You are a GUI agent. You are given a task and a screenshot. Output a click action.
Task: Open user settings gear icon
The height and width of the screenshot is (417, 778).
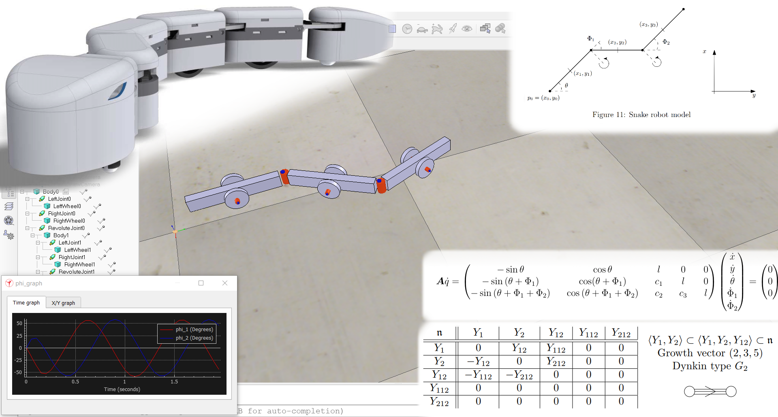coord(9,235)
